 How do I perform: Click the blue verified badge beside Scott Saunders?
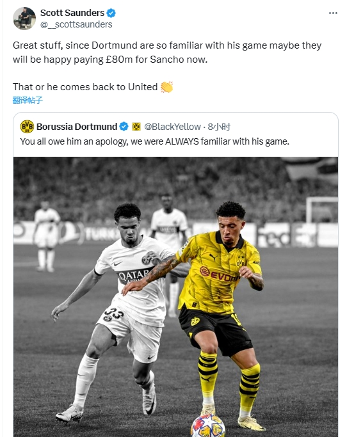111,13
